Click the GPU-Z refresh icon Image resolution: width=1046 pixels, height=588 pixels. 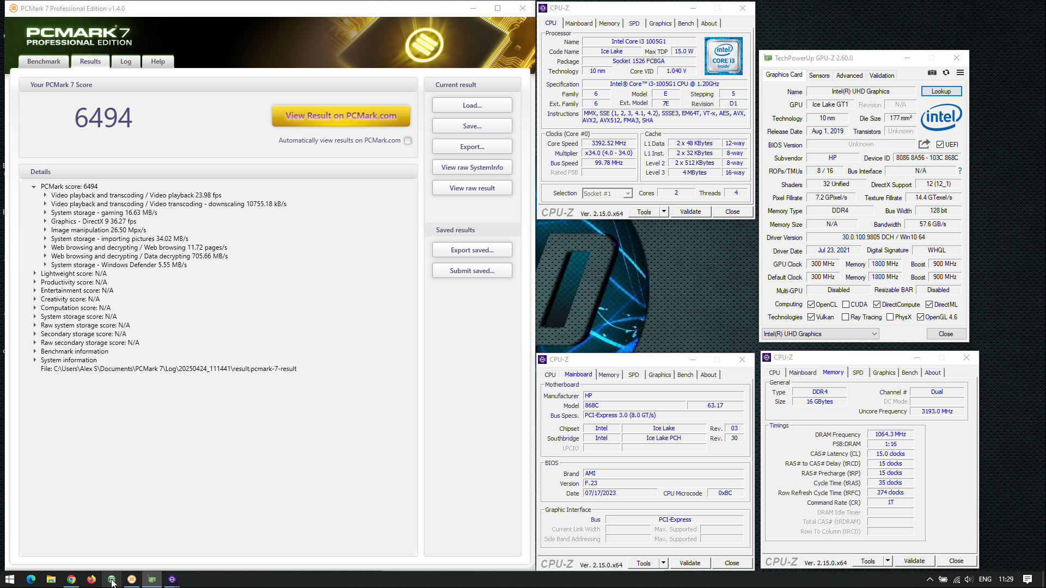tap(946, 72)
